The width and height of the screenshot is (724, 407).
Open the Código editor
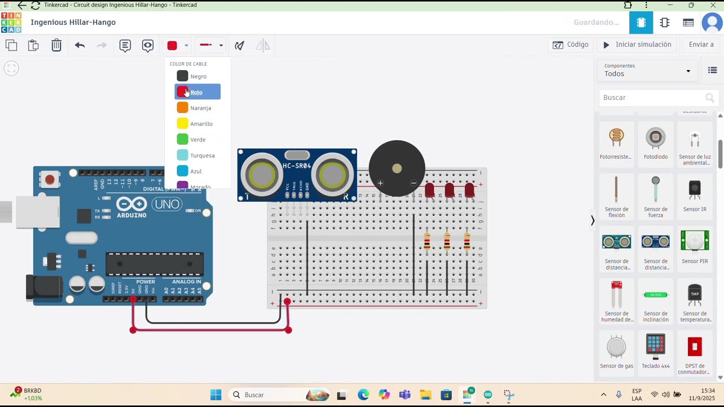571,45
